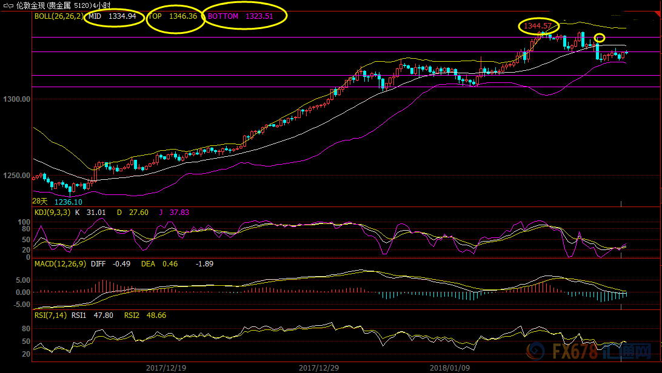Click the small yellow circle marker near the recent candles
The image size is (662, 373).
(x=599, y=38)
